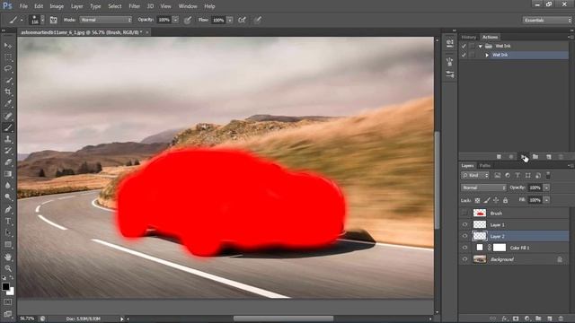Viewport: 575px width, 323px height.
Task: Open the brush Mode dropdown
Action: [x=106, y=20]
